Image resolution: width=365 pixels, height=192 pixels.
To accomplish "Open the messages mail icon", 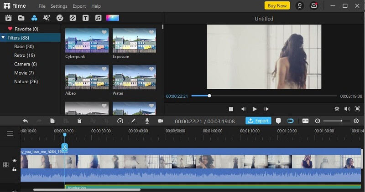I will (314, 5).
